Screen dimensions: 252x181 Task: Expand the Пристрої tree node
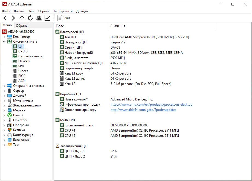tap(4, 120)
